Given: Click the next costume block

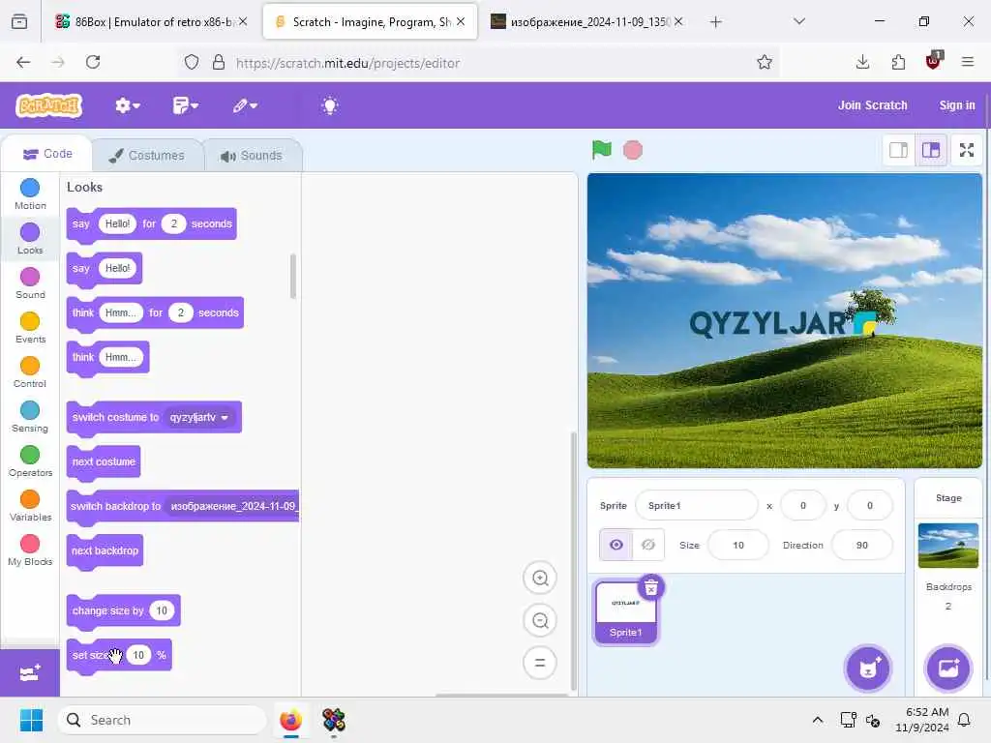Looking at the screenshot, I should (x=104, y=461).
